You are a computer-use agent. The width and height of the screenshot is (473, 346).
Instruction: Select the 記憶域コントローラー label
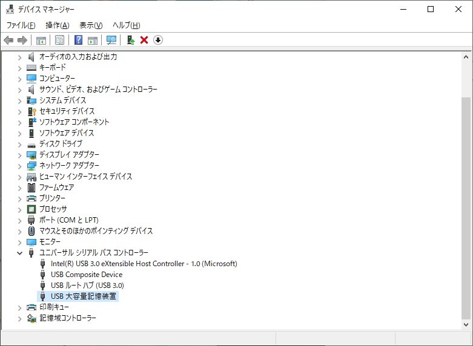[x=68, y=318]
